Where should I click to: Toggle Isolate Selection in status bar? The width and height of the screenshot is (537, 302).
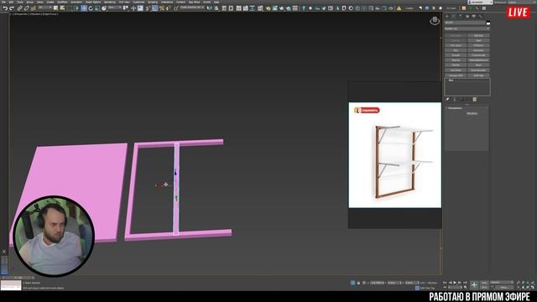click(352, 283)
